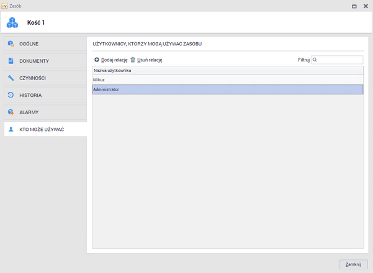Click the blue cubes icon beside Kość 1

pyautogui.click(x=12, y=23)
